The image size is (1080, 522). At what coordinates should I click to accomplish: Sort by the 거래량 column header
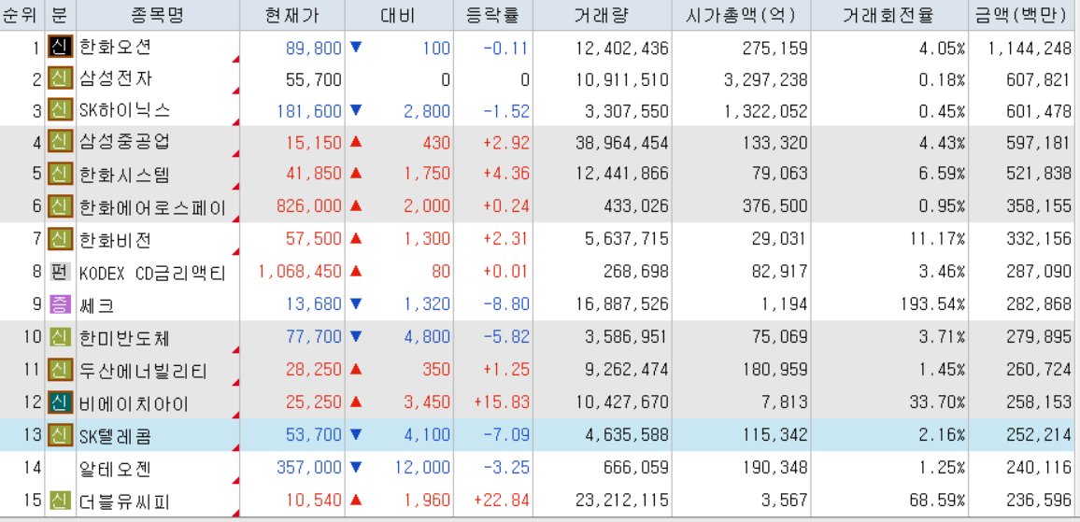[602, 15]
